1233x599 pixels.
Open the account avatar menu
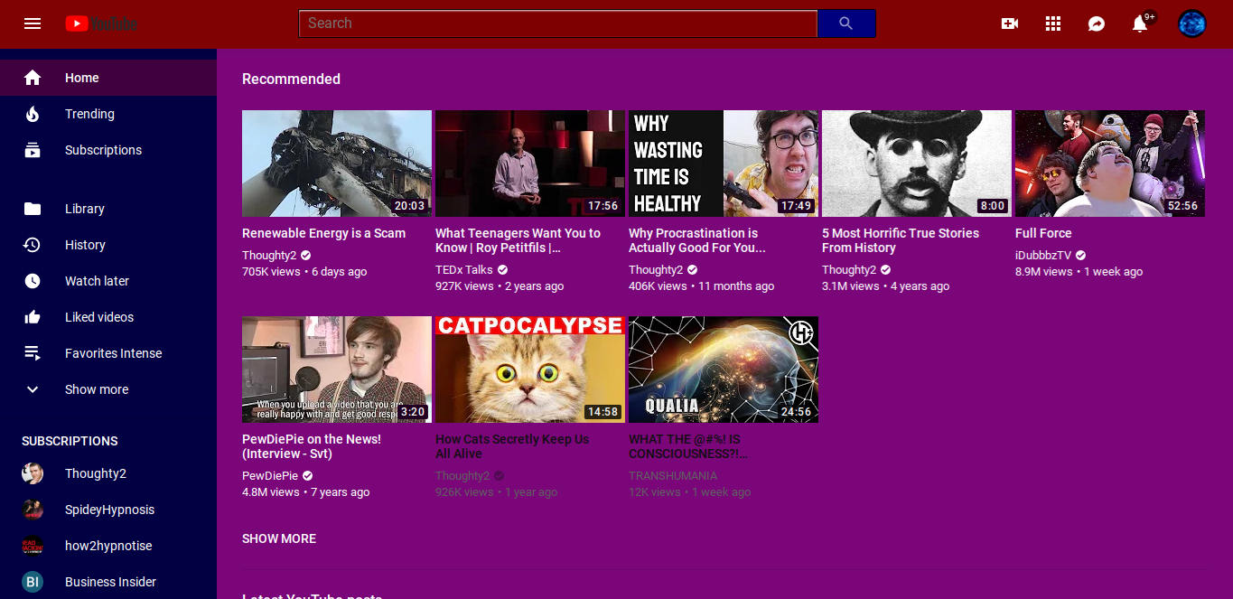pos(1192,23)
